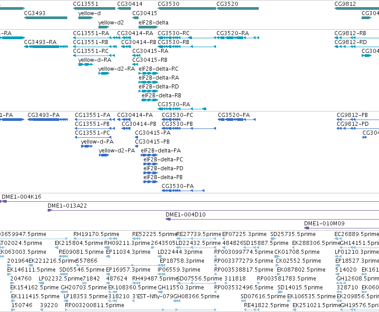Click transcript CG30415-RA

151,51
